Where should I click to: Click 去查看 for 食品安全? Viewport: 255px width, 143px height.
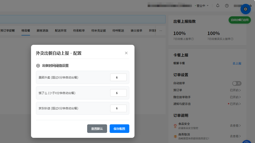click(235, 126)
